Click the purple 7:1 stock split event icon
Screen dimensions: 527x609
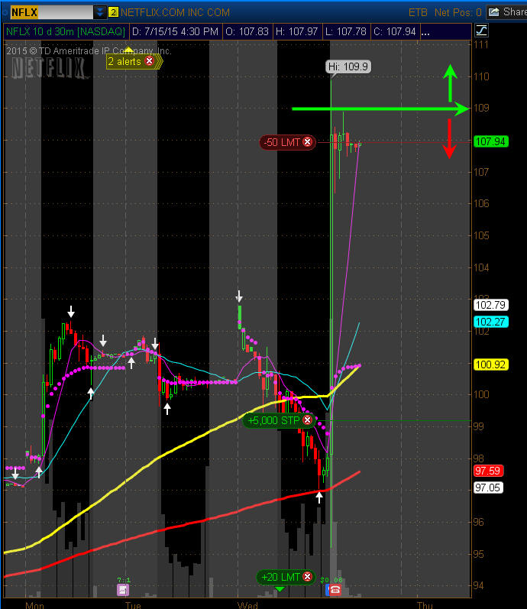tap(123, 590)
